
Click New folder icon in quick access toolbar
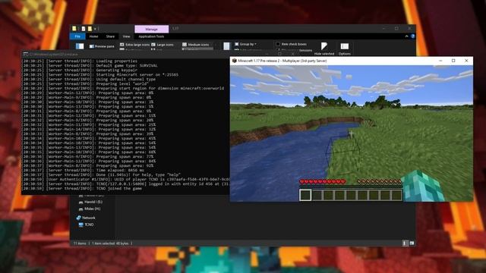[90, 29]
